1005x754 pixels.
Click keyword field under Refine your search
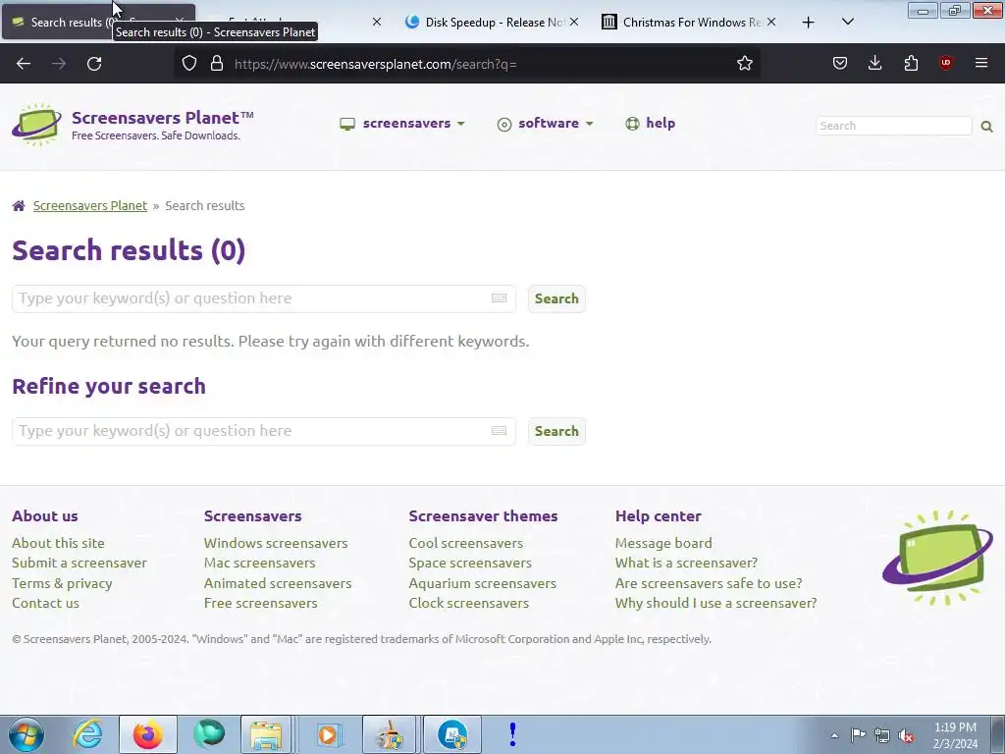pyautogui.click(x=263, y=431)
